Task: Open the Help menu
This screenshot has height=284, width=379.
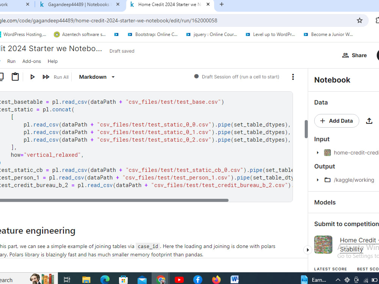Action: [53, 61]
